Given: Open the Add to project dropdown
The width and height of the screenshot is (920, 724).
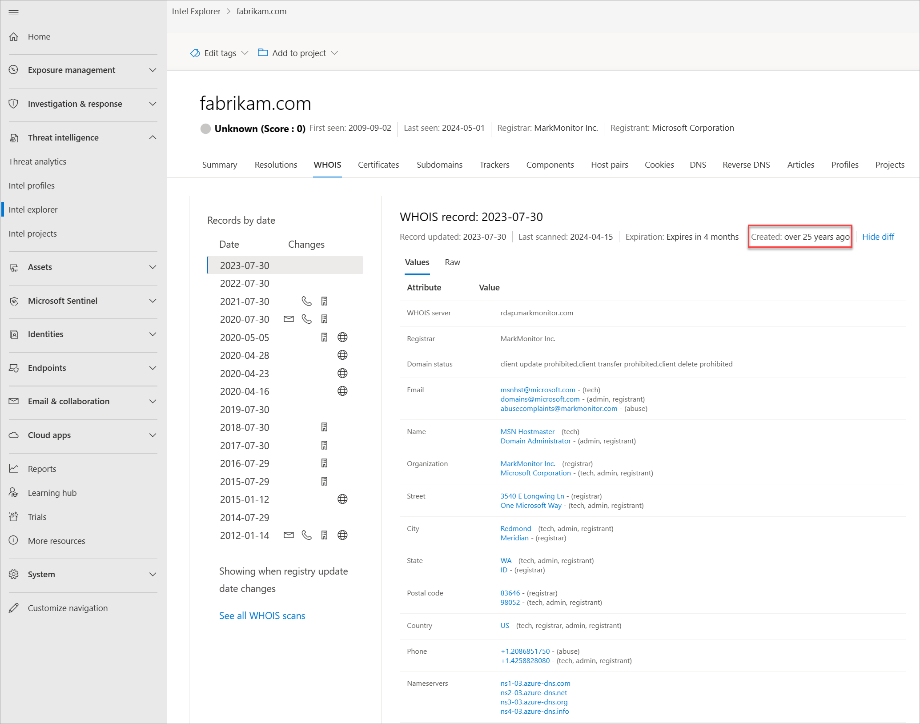Looking at the screenshot, I should (334, 53).
